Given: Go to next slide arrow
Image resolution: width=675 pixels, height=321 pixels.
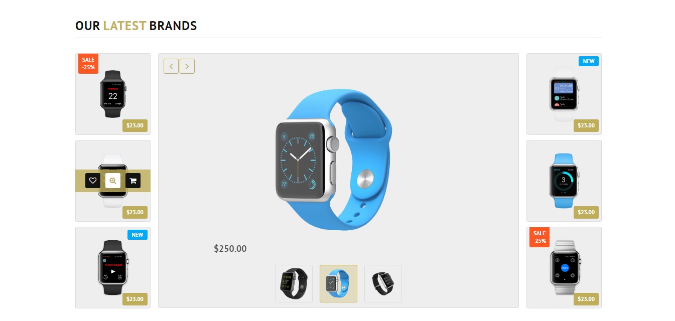Looking at the screenshot, I should 187,66.
